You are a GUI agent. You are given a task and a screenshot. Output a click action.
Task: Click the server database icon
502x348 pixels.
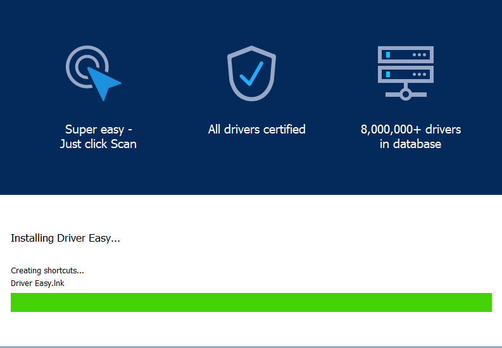[x=406, y=73]
